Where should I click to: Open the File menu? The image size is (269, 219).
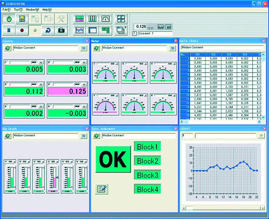click(x=7, y=9)
